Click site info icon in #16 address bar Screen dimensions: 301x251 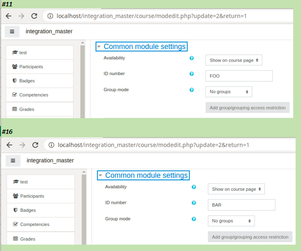pyautogui.click(x=51, y=145)
